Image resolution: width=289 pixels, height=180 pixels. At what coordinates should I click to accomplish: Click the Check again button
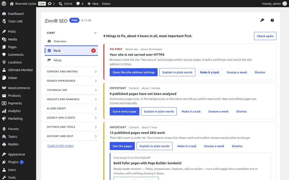click(x=265, y=36)
